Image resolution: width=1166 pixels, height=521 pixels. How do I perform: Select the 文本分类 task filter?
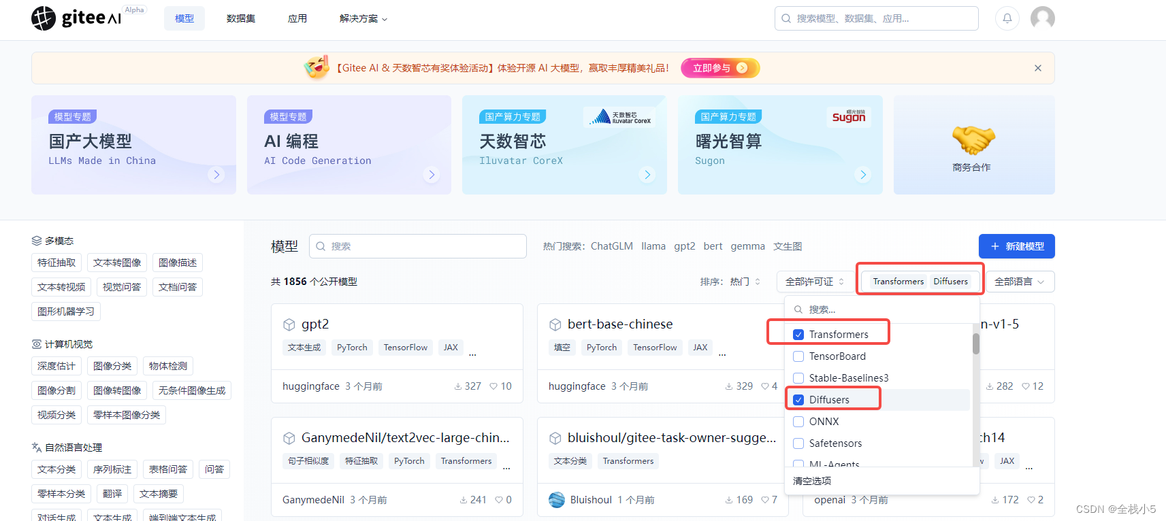tap(56, 469)
